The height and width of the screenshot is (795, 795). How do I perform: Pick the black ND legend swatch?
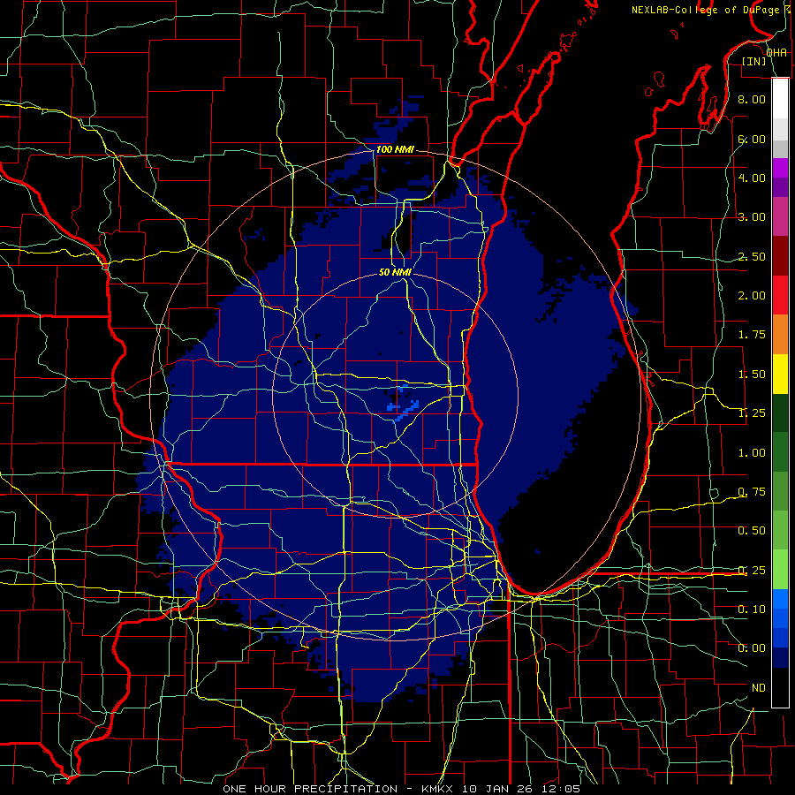[x=780, y=687]
